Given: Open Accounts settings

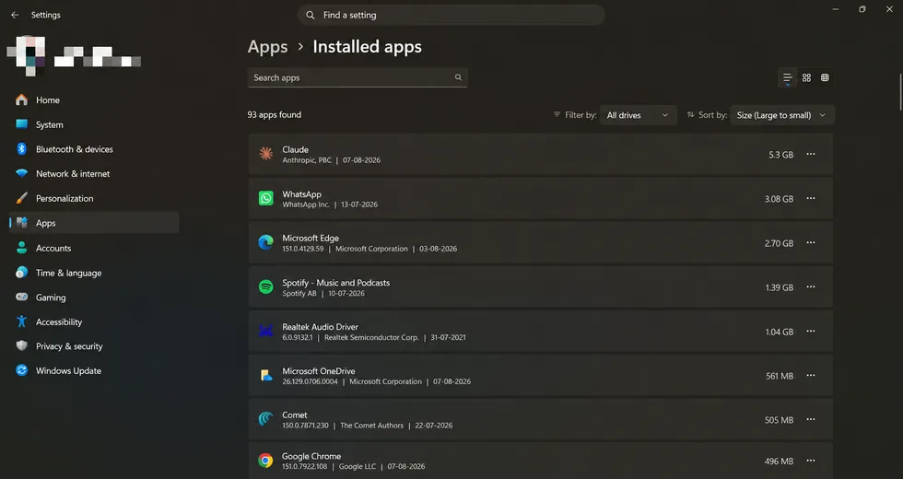Looking at the screenshot, I should click(x=94, y=248).
